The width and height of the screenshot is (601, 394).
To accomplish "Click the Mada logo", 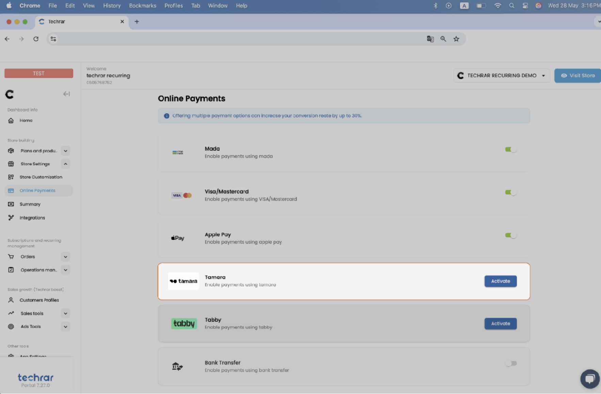I will [178, 153].
